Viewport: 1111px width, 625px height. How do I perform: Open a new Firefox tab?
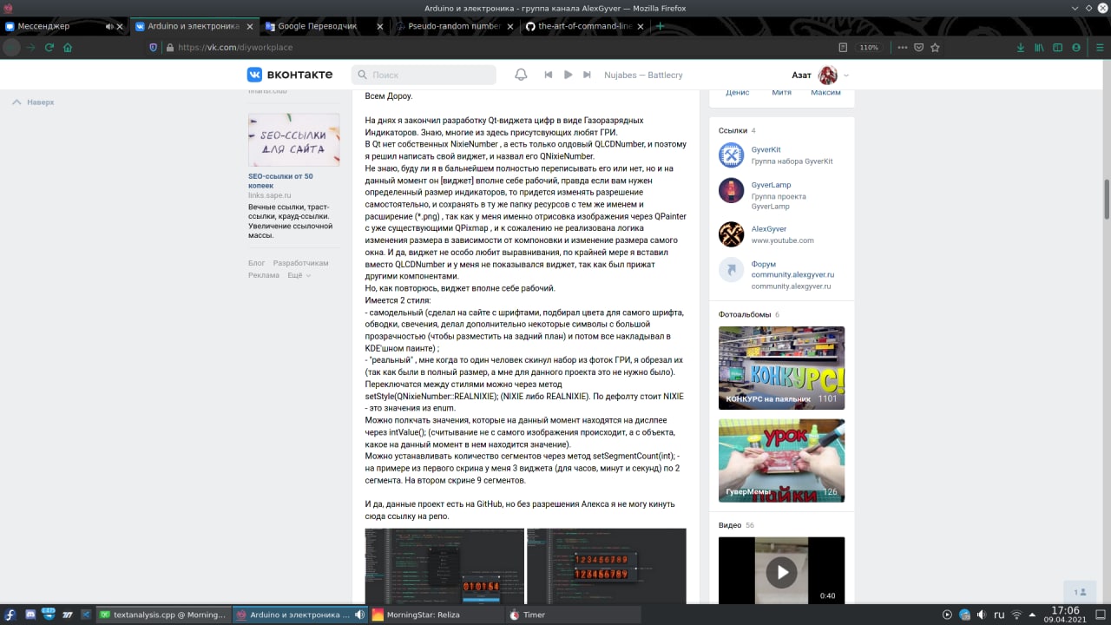pos(660,26)
